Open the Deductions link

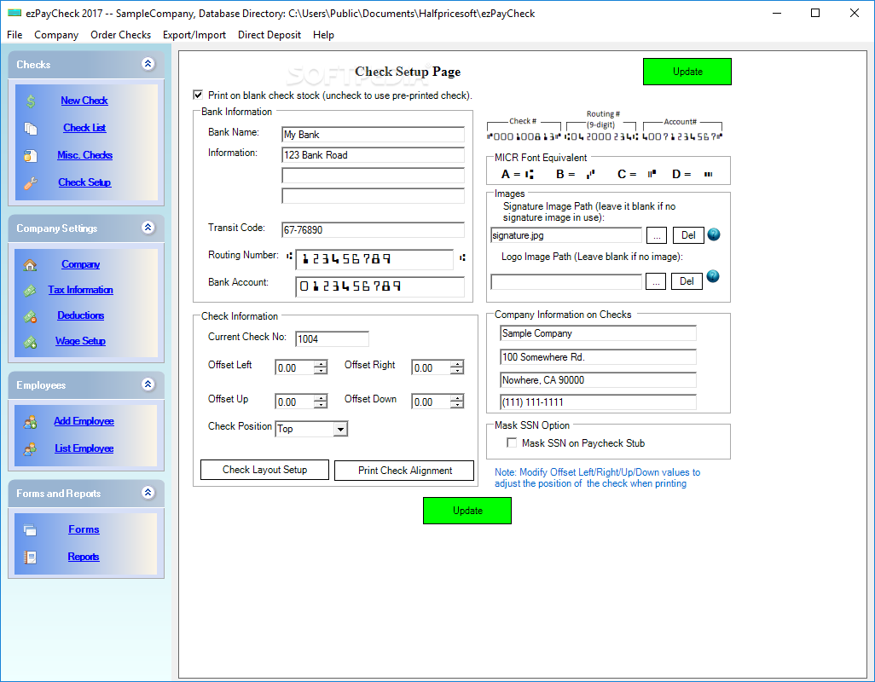(80, 315)
